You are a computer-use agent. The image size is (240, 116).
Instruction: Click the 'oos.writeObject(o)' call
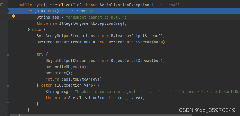(66, 67)
